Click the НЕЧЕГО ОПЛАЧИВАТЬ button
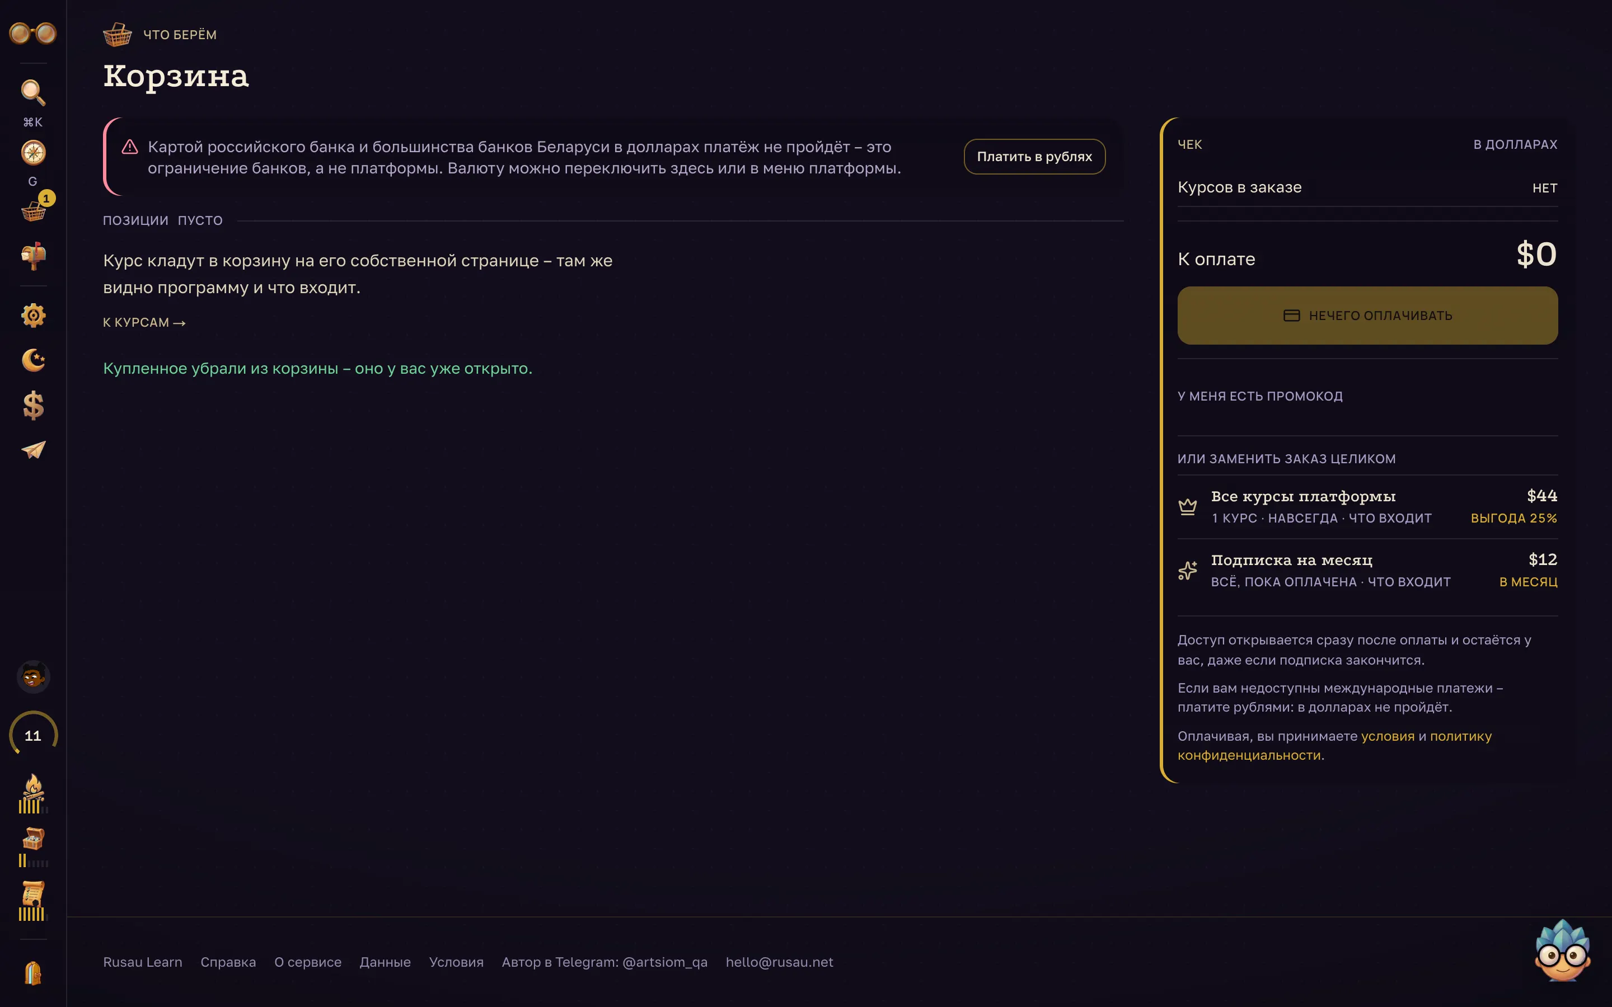1612x1007 pixels. click(1367, 316)
